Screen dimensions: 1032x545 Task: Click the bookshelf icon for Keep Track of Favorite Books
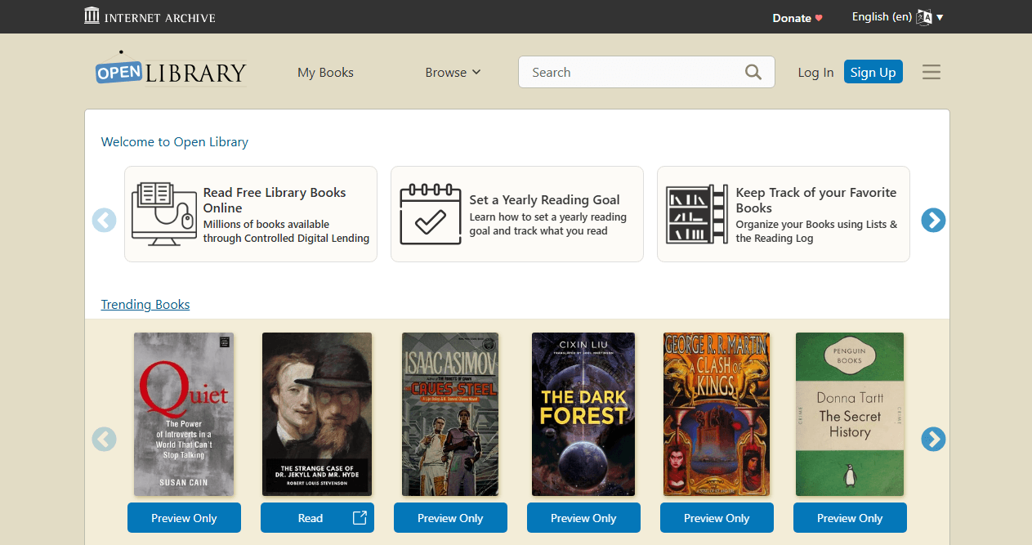[697, 214]
